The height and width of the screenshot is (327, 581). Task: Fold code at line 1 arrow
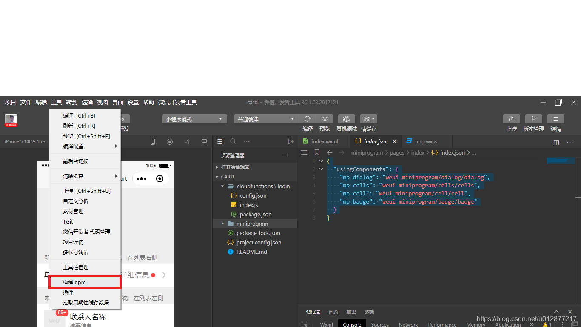[321, 161]
